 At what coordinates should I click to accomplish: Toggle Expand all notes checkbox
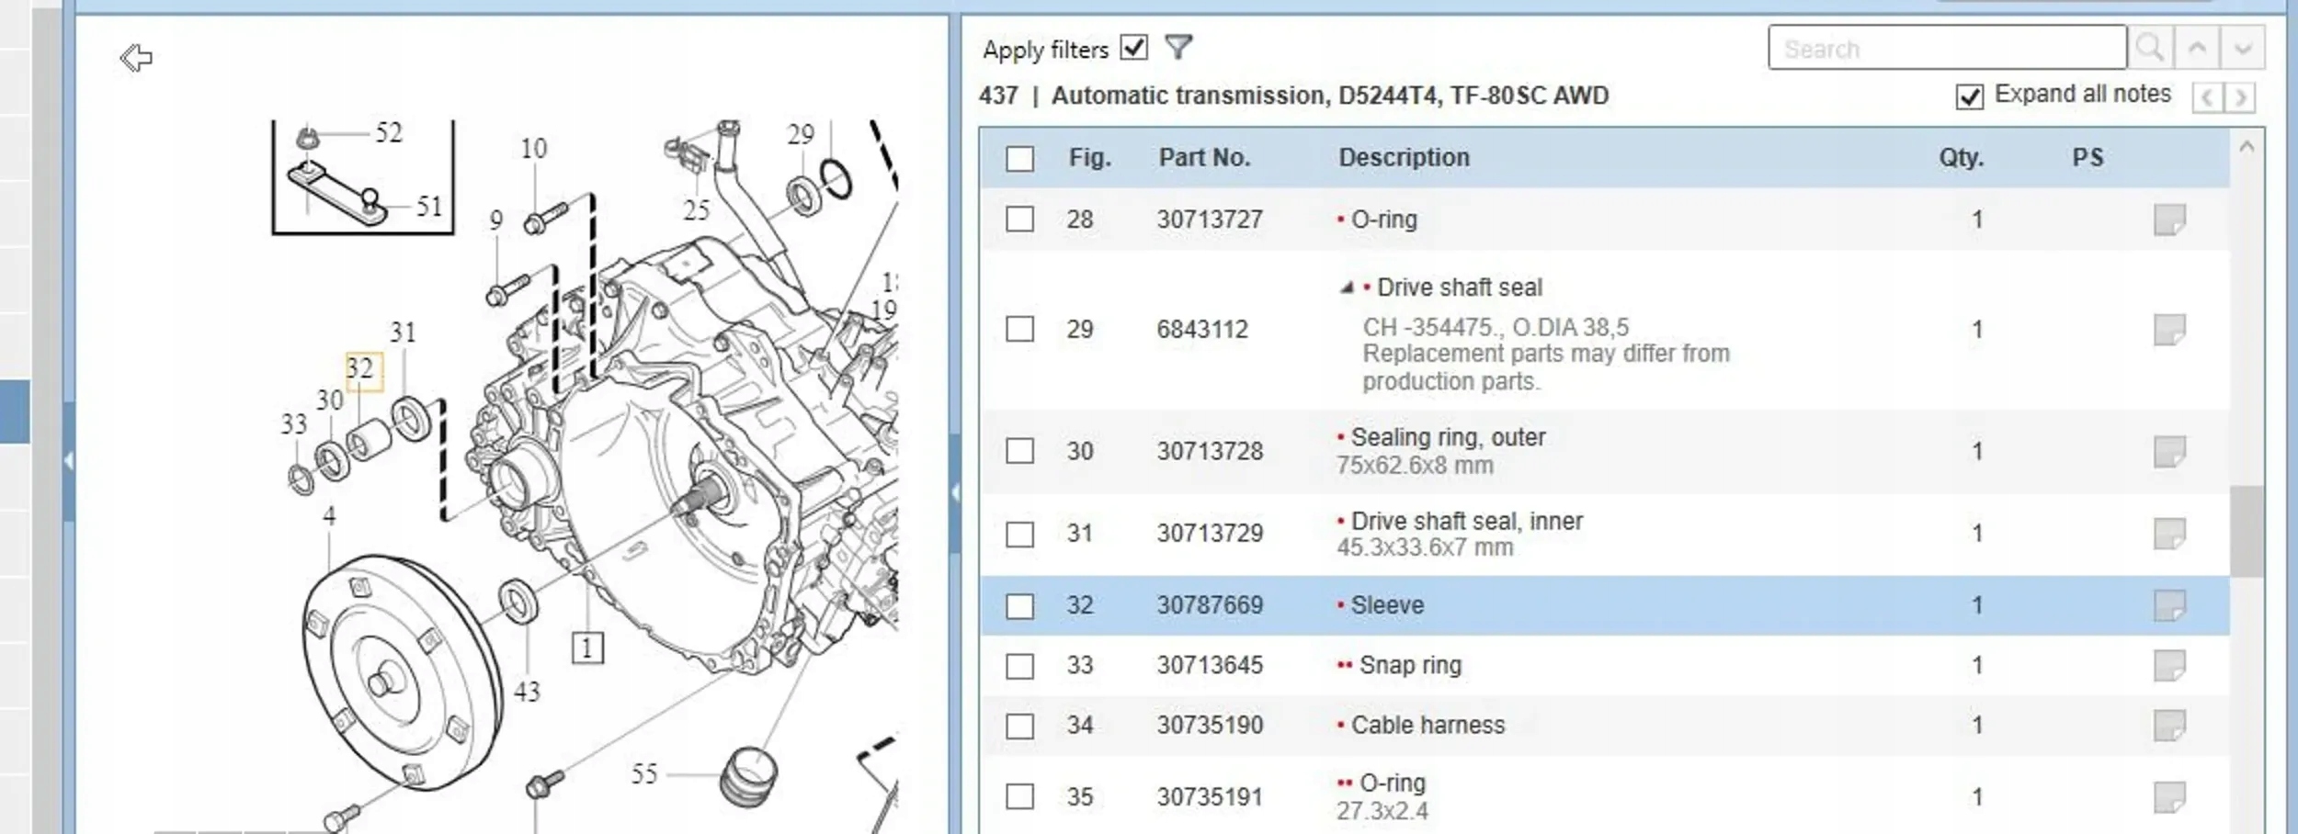(x=1970, y=96)
